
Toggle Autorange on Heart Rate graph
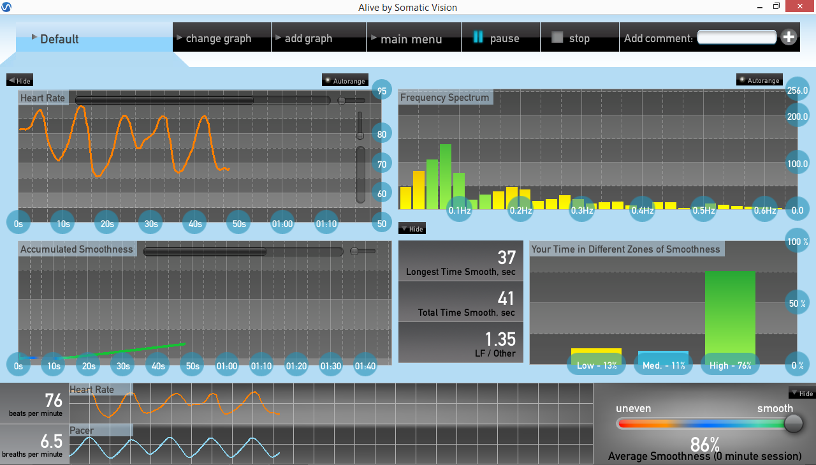pyautogui.click(x=345, y=80)
